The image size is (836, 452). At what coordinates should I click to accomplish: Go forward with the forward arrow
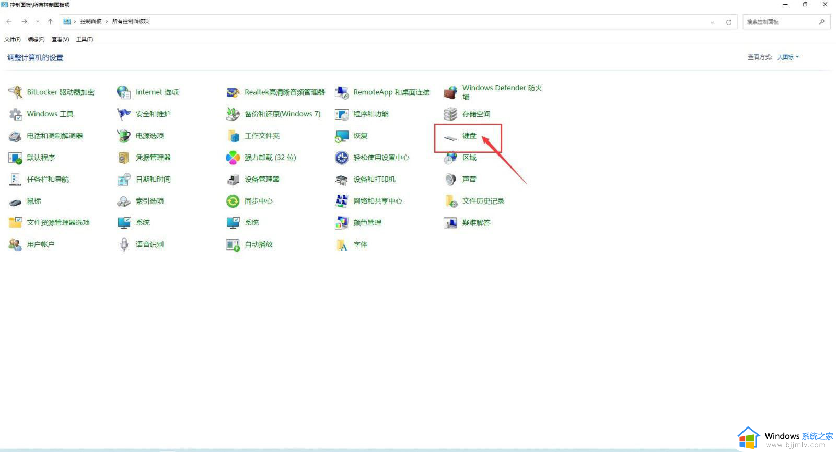coord(24,22)
